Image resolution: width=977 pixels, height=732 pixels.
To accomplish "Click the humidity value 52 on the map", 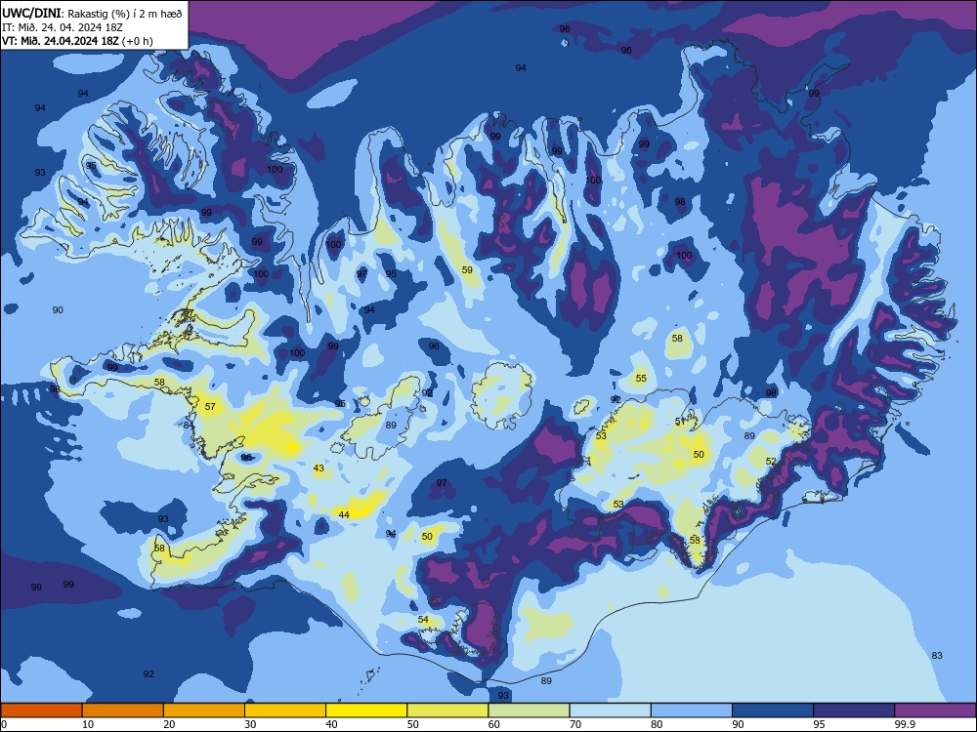I will point(771,462).
